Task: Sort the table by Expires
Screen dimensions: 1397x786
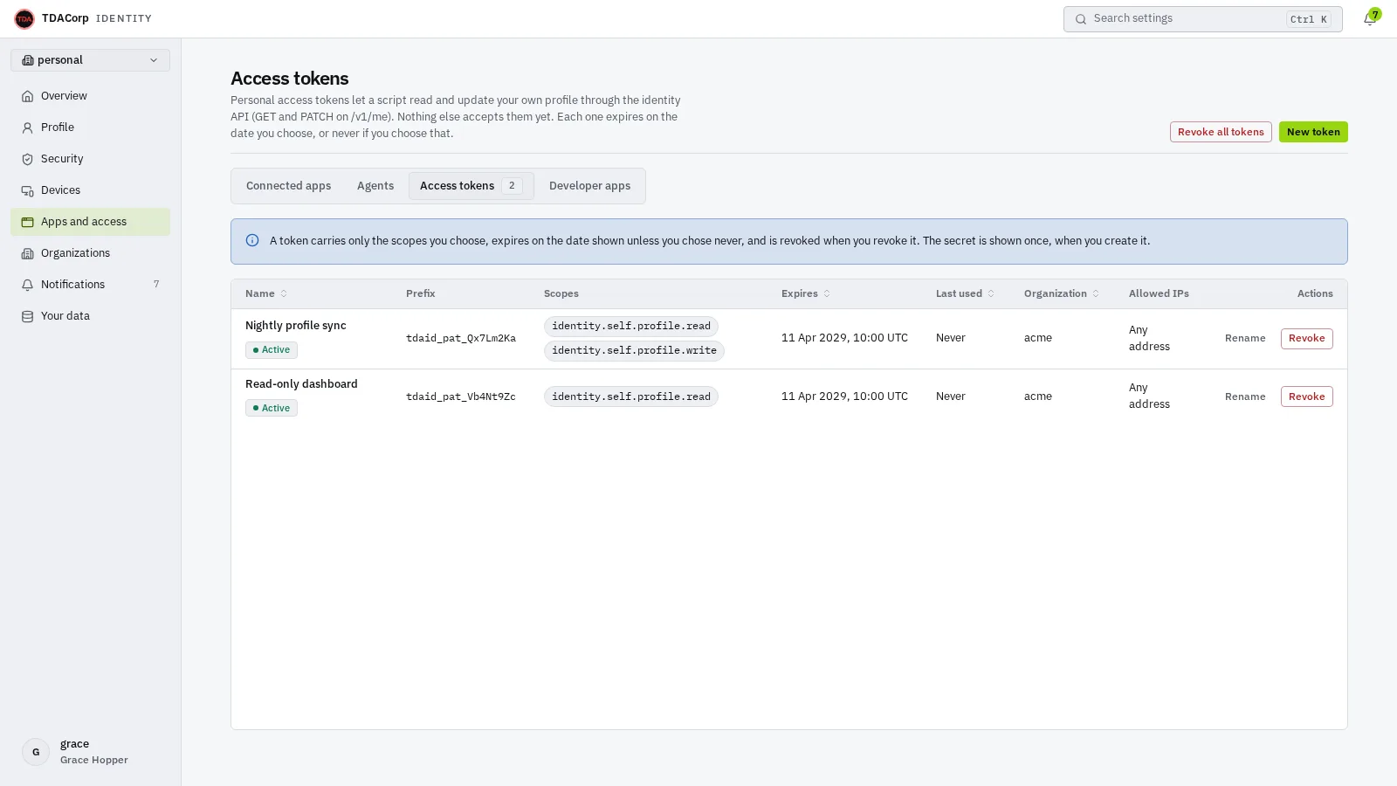Action: click(x=806, y=294)
